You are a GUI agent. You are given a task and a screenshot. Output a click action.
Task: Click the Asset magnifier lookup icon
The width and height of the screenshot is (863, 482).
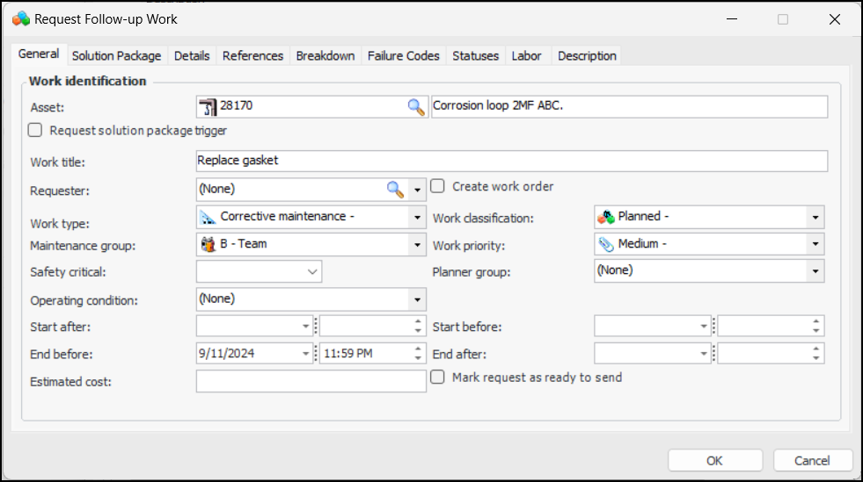415,107
